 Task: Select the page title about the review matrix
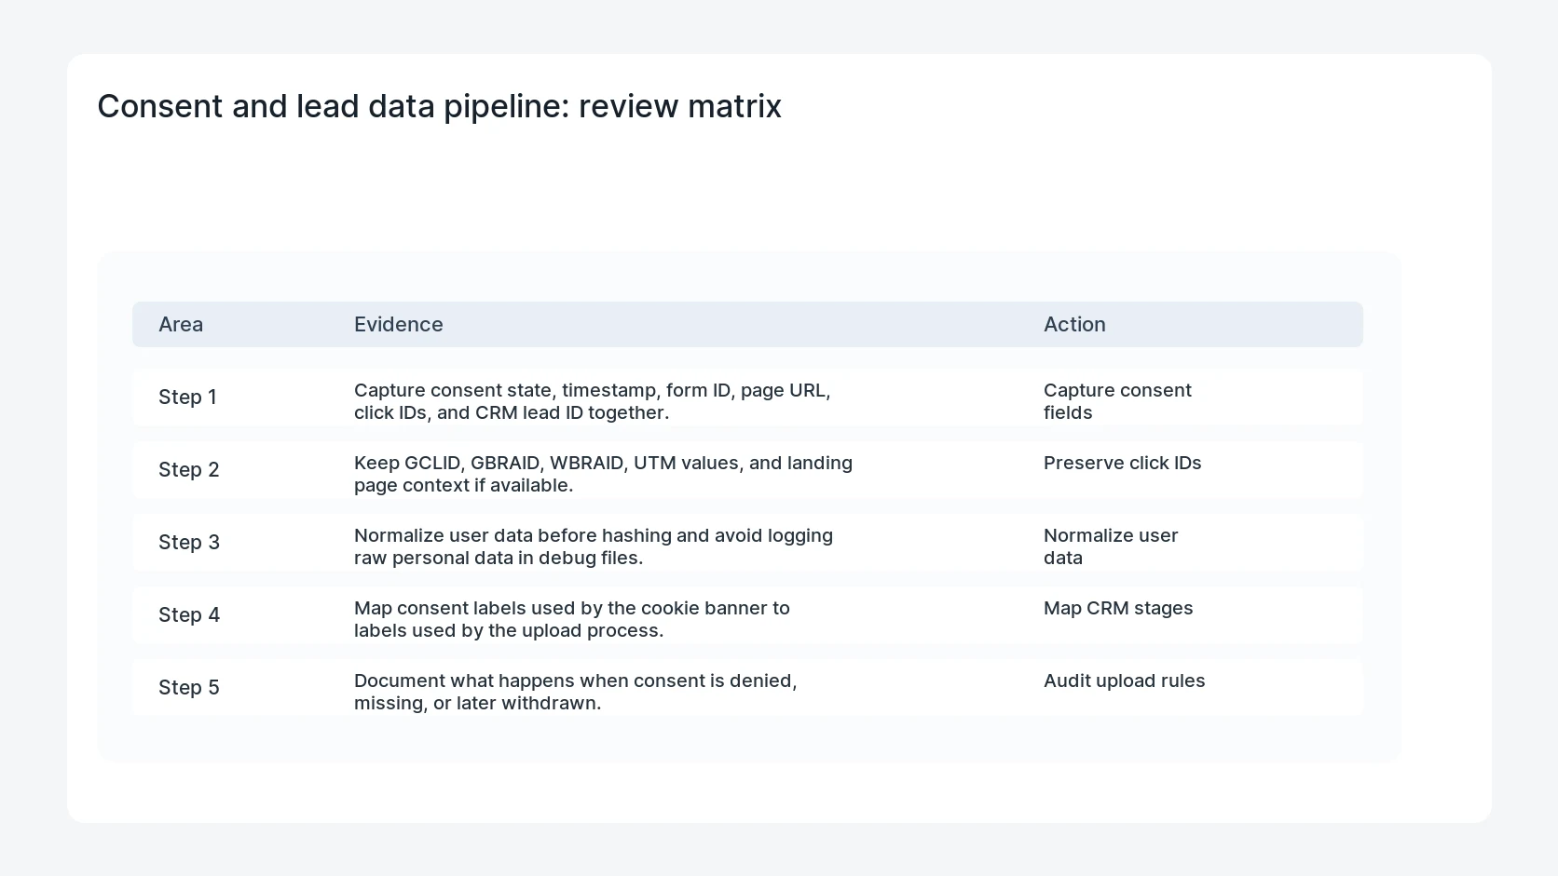point(439,106)
